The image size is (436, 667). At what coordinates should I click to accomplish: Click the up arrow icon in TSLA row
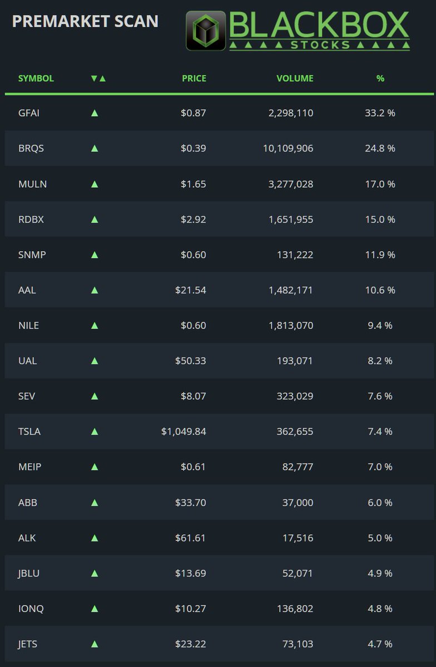click(95, 431)
